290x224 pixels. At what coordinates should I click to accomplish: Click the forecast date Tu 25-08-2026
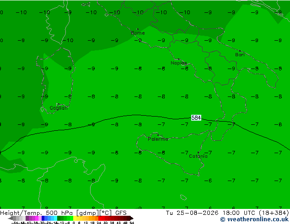[x=192, y=213]
